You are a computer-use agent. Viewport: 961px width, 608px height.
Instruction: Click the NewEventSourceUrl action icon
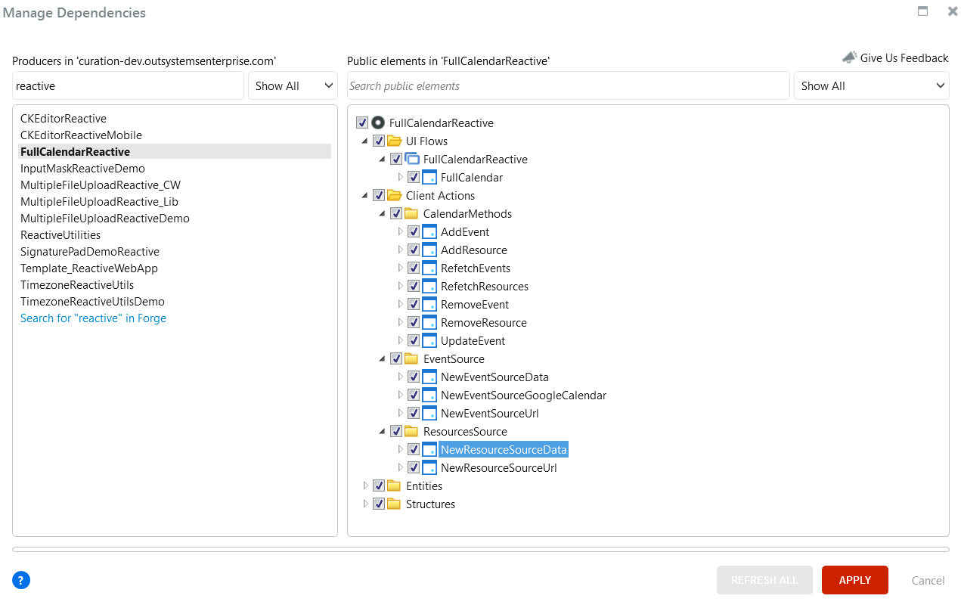(x=429, y=413)
